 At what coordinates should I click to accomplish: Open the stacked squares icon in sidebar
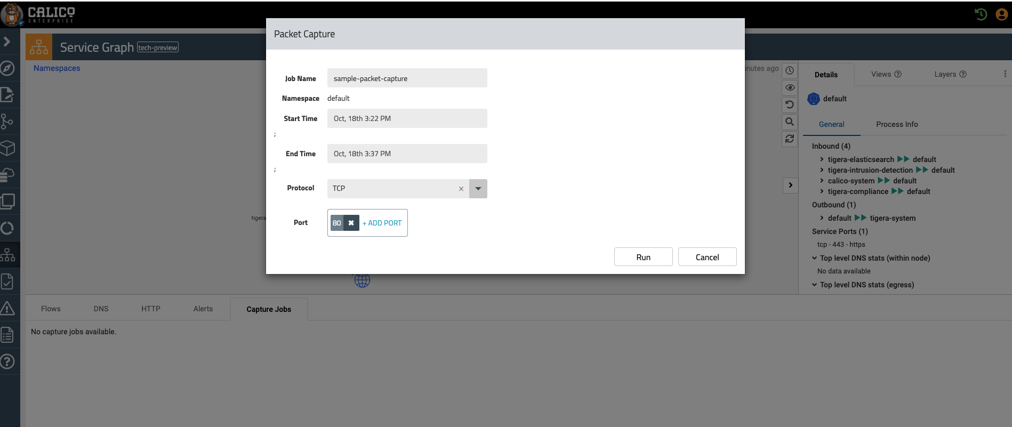click(7, 201)
